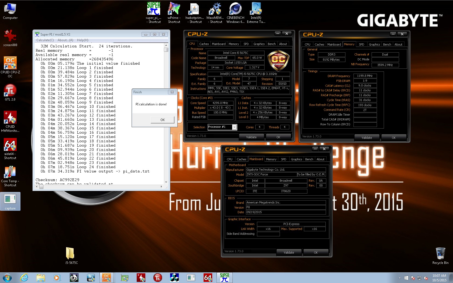The width and height of the screenshot is (453, 283).
Task: Open CPU tab in Mainboard CPU-Z window
Action: pyautogui.click(x=229, y=159)
